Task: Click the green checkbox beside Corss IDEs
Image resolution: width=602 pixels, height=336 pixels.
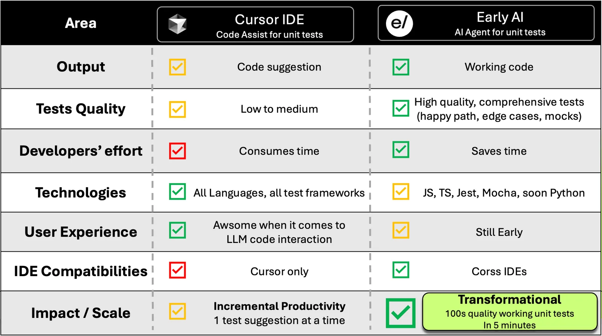Action: [x=401, y=270]
